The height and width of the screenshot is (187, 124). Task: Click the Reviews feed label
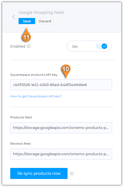pyautogui.click(x=20, y=144)
